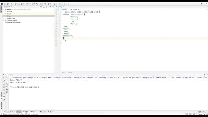This screenshot has height=117, width=208.
Task: Click the "Yanvar" string in editor
Action: (74, 17)
